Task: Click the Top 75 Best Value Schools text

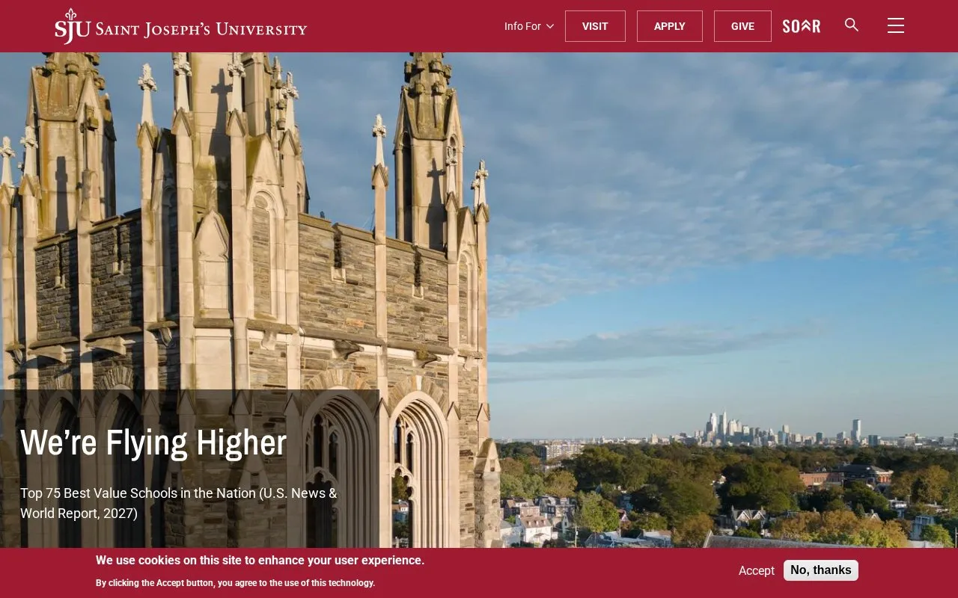Action: (x=179, y=503)
